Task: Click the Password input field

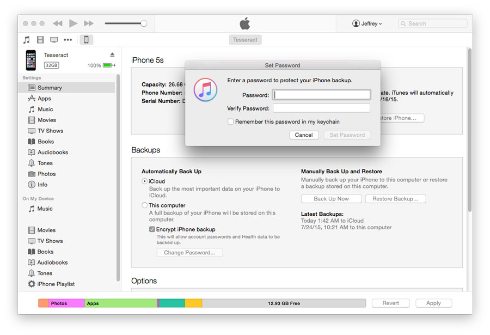Action: pos(322,95)
